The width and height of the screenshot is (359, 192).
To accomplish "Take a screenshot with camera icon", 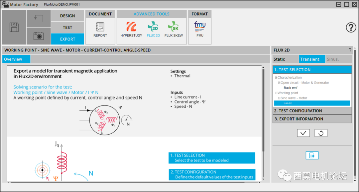I will (x=39, y=36).
